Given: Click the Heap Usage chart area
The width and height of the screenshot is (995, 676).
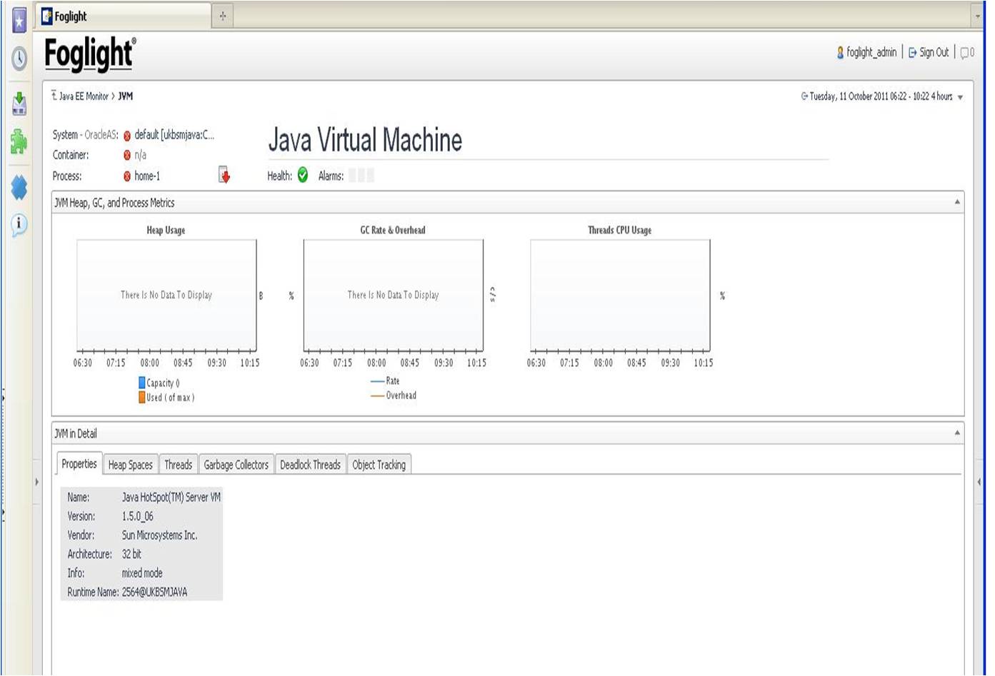Looking at the screenshot, I should (x=166, y=295).
